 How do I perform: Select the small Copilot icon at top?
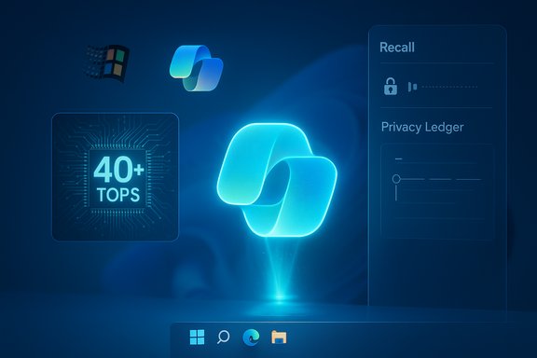click(196, 68)
